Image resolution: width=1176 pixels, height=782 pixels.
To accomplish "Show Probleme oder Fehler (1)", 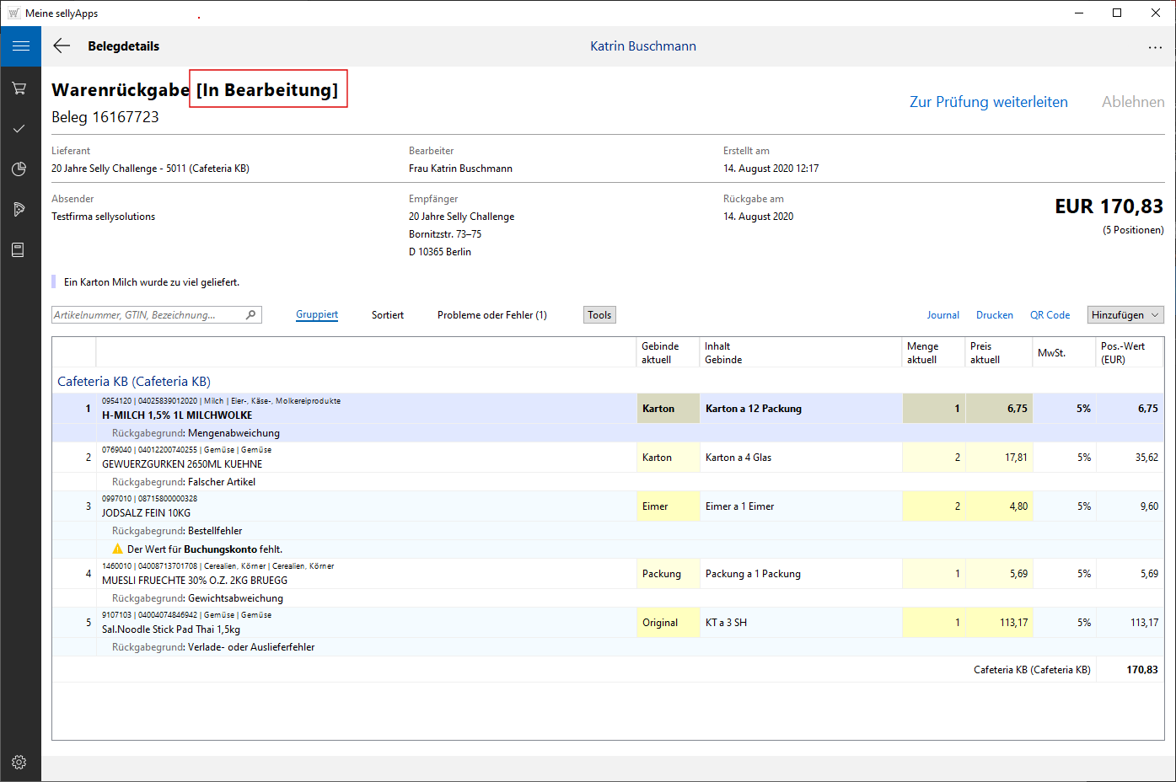I will [491, 315].
